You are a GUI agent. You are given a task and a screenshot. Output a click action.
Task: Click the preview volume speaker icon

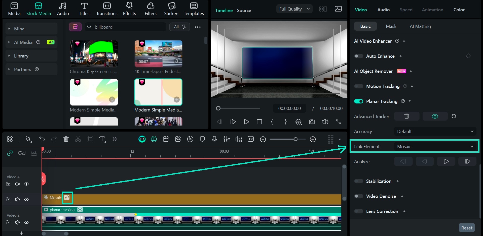tap(325, 122)
